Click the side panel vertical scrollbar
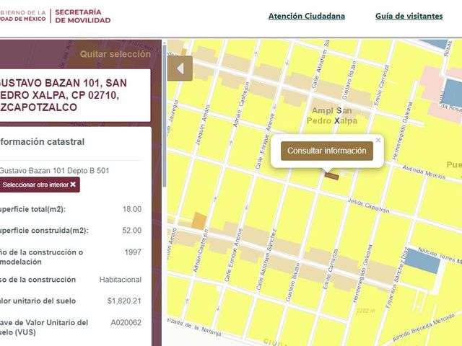Screen dimensions: 462x346 [164, 115]
